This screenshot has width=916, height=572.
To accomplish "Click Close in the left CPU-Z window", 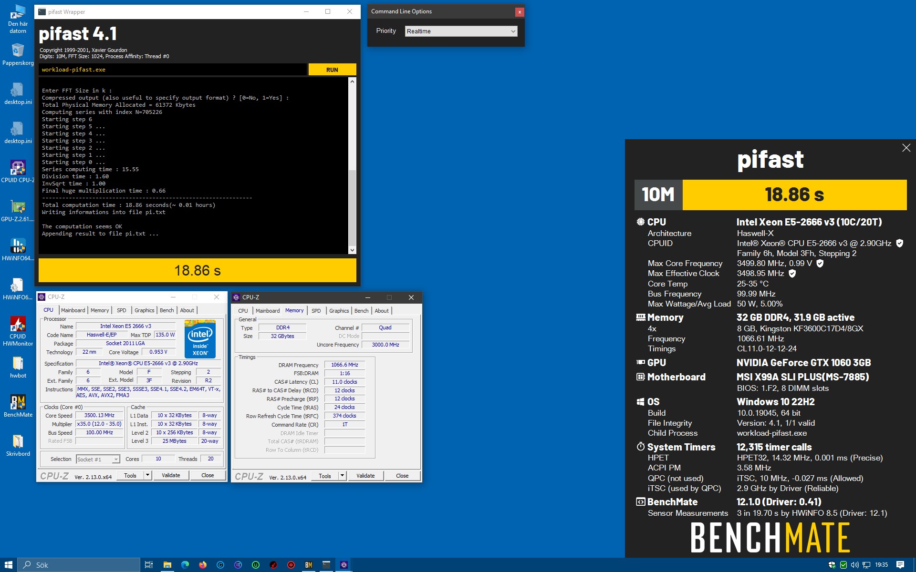I will click(x=208, y=475).
